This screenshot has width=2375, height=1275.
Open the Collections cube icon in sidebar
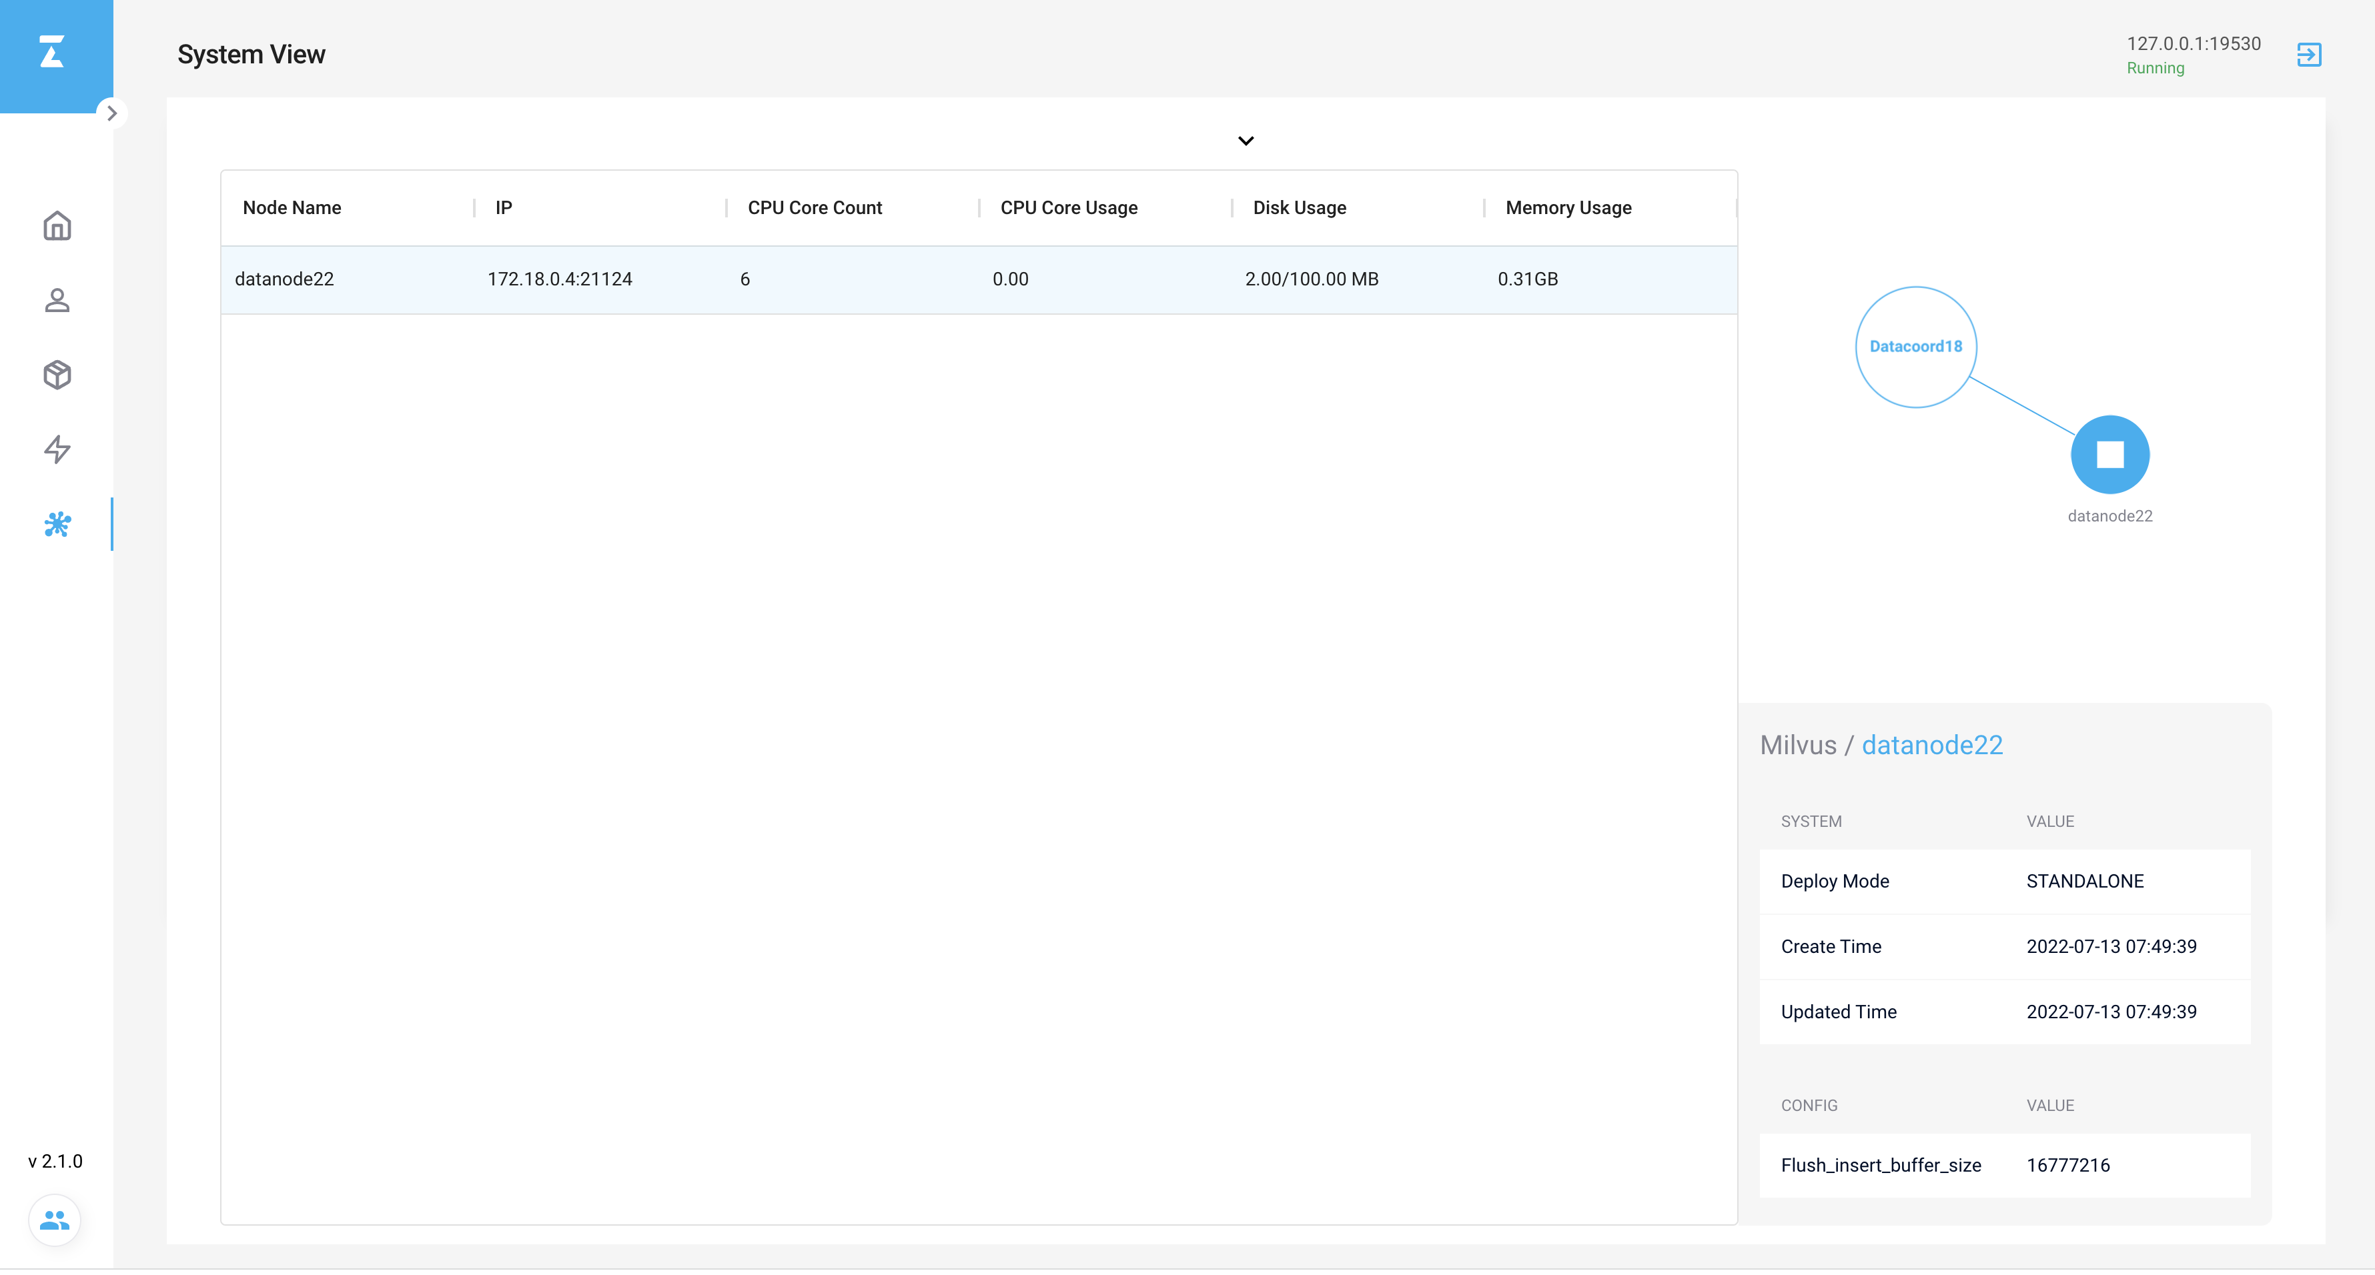57,375
